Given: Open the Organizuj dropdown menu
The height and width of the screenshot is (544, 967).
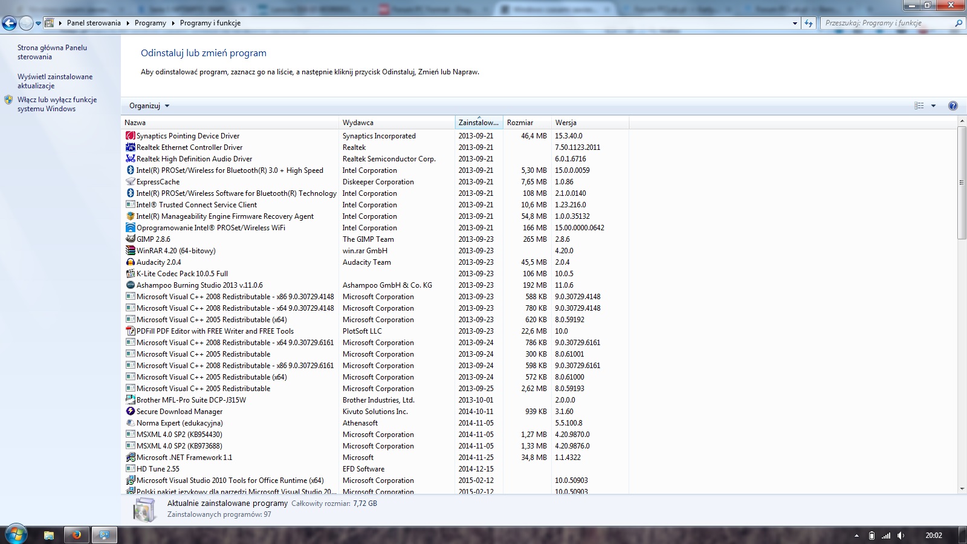Looking at the screenshot, I should click(149, 106).
